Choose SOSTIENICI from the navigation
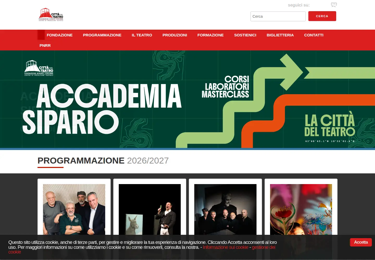Viewport: 375px width, 260px height. click(245, 35)
